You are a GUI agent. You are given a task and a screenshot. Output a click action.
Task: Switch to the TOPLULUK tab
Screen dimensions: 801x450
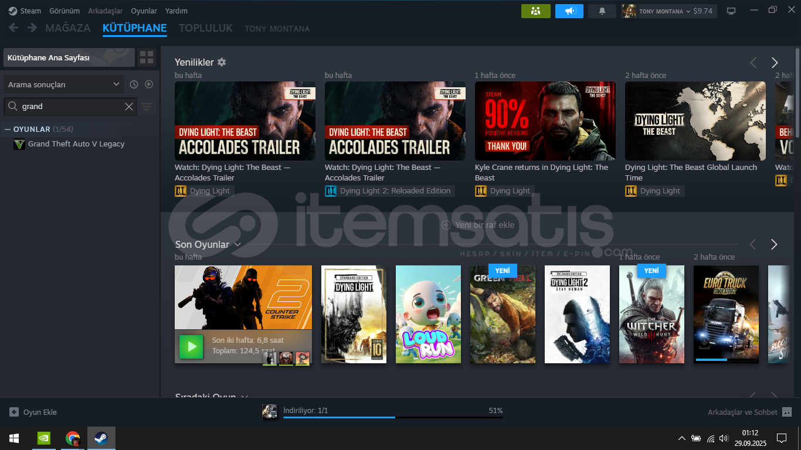pos(206,28)
